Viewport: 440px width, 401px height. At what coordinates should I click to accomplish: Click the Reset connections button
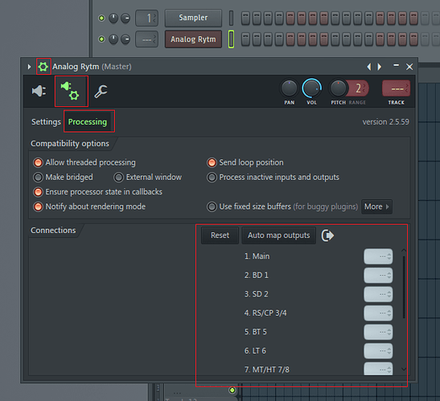click(220, 235)
